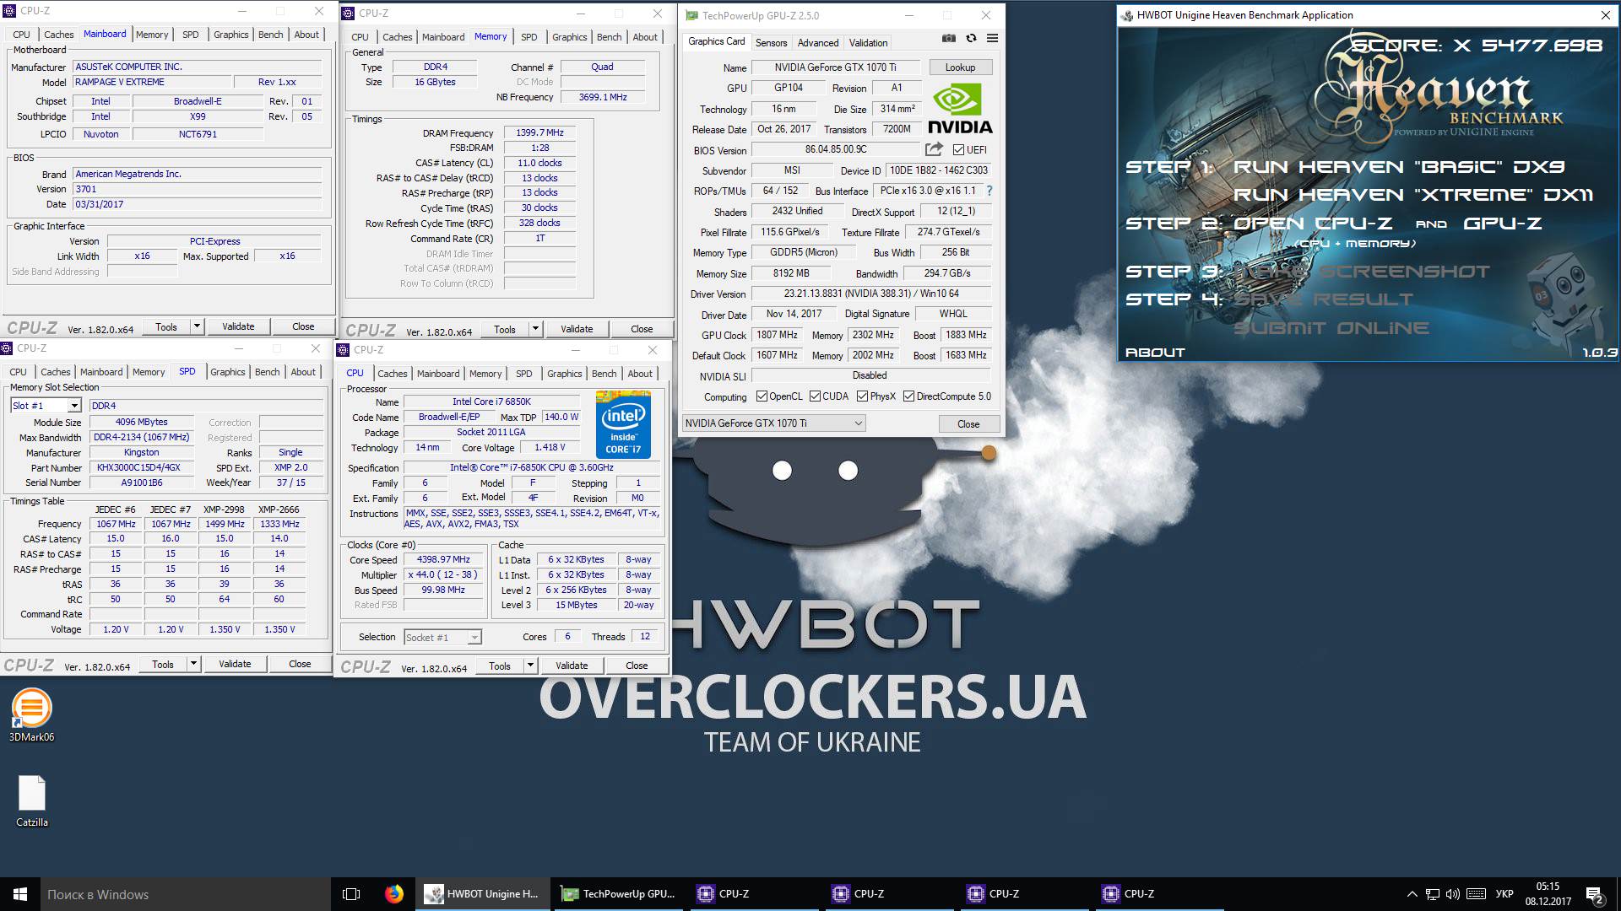
Task: Click Validate in Mainboard CPU-Z window
Action: click(x=238, y=326)
